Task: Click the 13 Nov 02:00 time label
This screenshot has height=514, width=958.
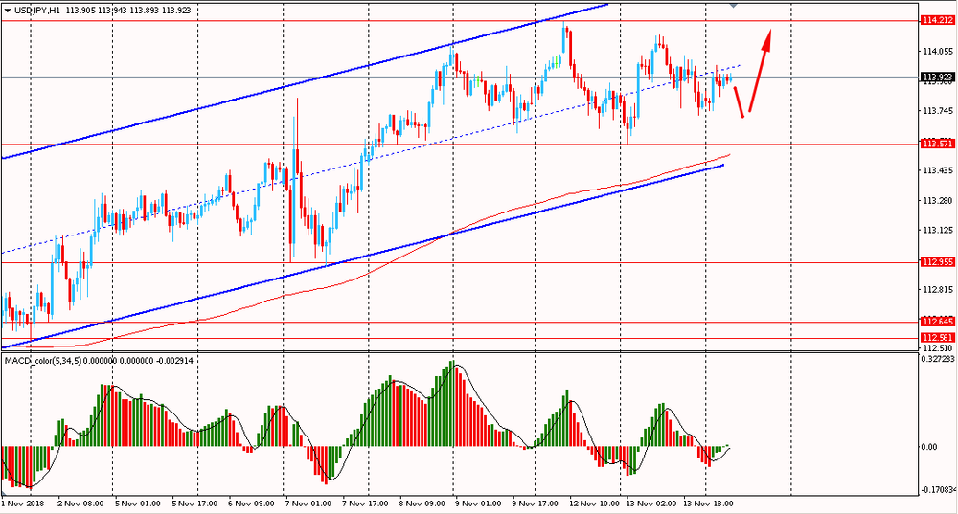Action: [x=651, y=503]
